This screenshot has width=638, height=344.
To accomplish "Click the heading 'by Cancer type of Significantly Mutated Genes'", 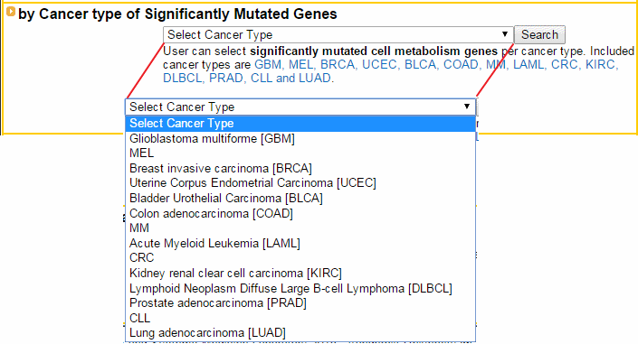I will (177, 14).
